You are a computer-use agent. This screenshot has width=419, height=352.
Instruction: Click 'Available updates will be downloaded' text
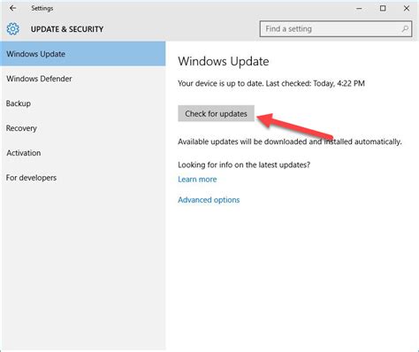coord(290,142)
